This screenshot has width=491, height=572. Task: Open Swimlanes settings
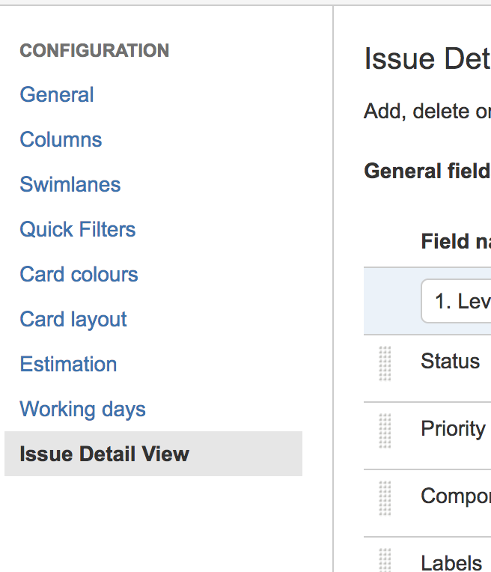click(70, 185)
